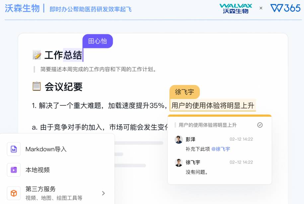This screenshot has width=304, height=204.
Task: Click the description 简要描述本周完成的工作内容
Action: coord(98,69)
